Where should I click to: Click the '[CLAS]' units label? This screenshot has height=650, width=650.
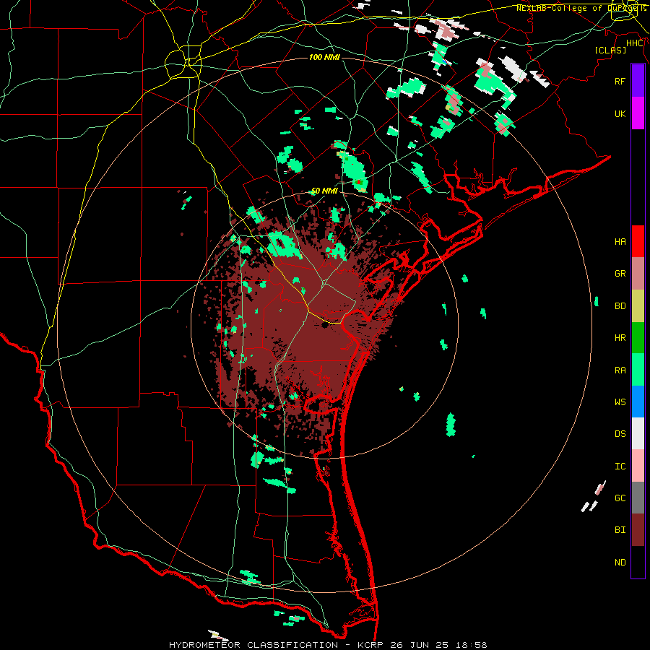tap(610, 51)
